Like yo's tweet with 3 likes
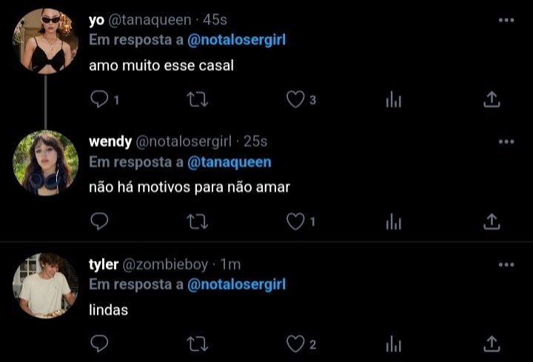Screen dimensions: 533x362 (295, 100)
